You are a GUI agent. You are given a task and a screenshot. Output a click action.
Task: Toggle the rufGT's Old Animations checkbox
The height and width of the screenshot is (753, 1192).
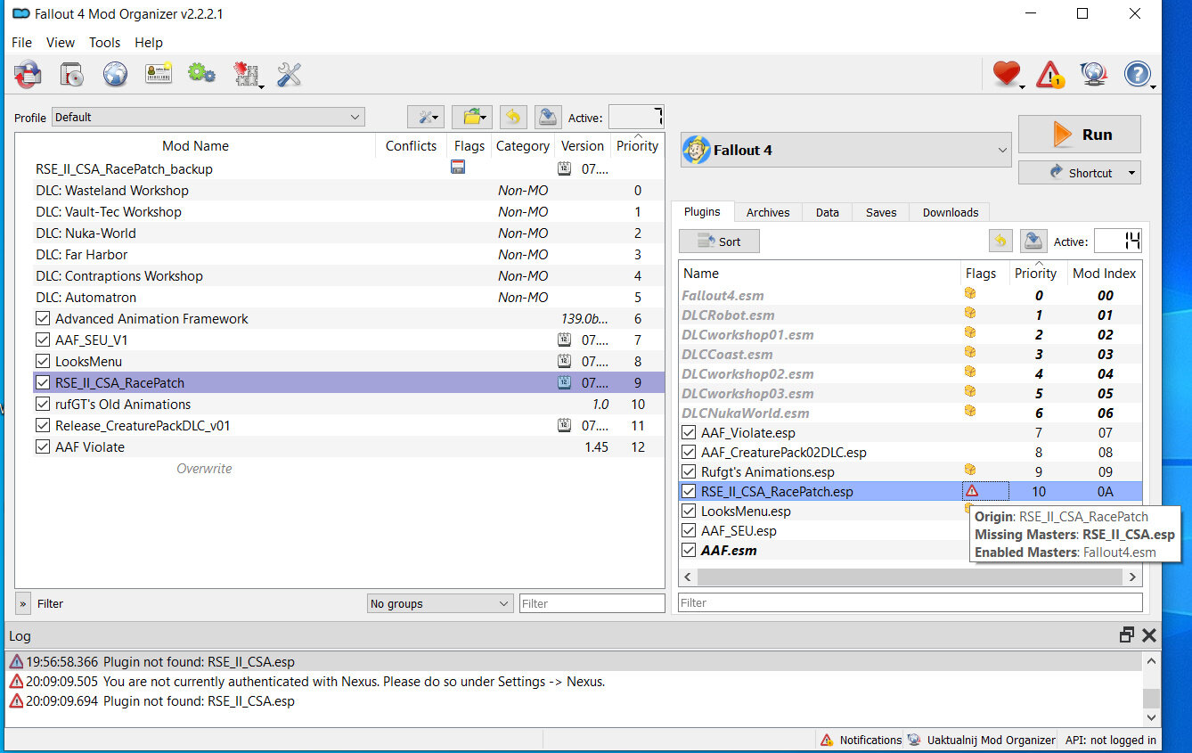(43, 404)
